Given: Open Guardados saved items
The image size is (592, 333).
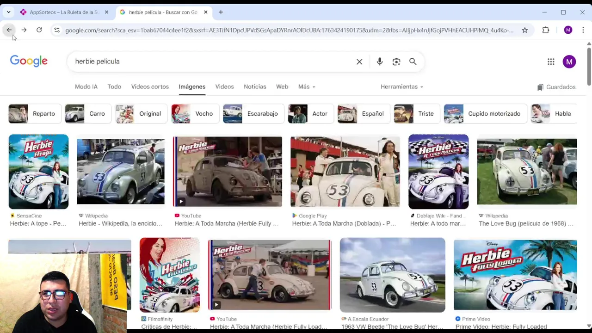Looking at the screenshot, I should pyautogui.click(x=556, y=87).
